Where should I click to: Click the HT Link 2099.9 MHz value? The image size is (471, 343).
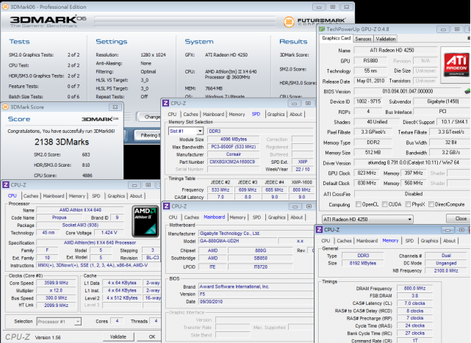56,305
